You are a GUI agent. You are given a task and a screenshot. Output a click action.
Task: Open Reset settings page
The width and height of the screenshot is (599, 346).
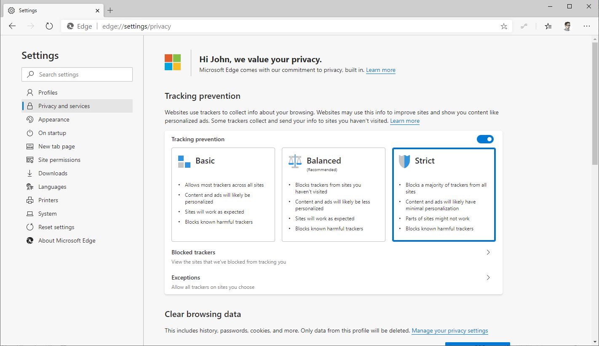[x=56, y=227]
